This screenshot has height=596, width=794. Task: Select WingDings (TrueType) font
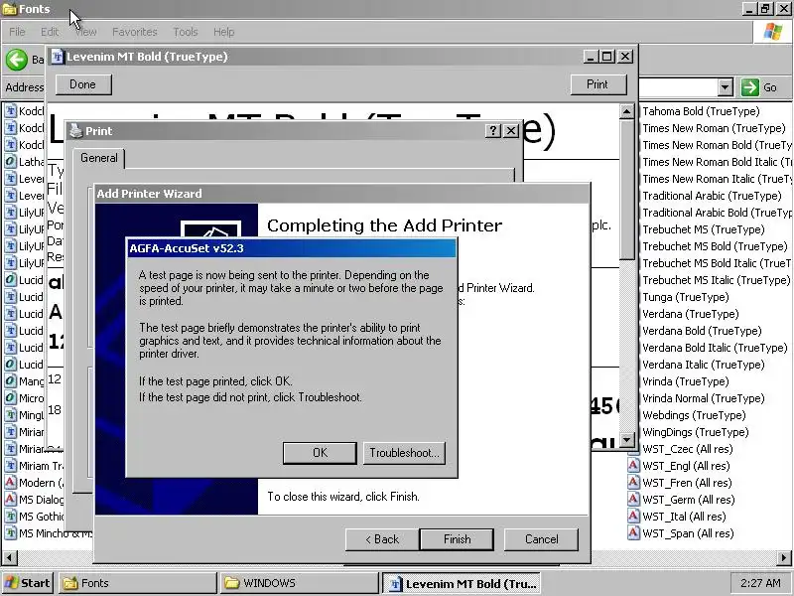tap(696, 432)
